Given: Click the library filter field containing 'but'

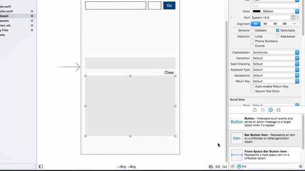Looking at the screenshot, I should (269, 166).
